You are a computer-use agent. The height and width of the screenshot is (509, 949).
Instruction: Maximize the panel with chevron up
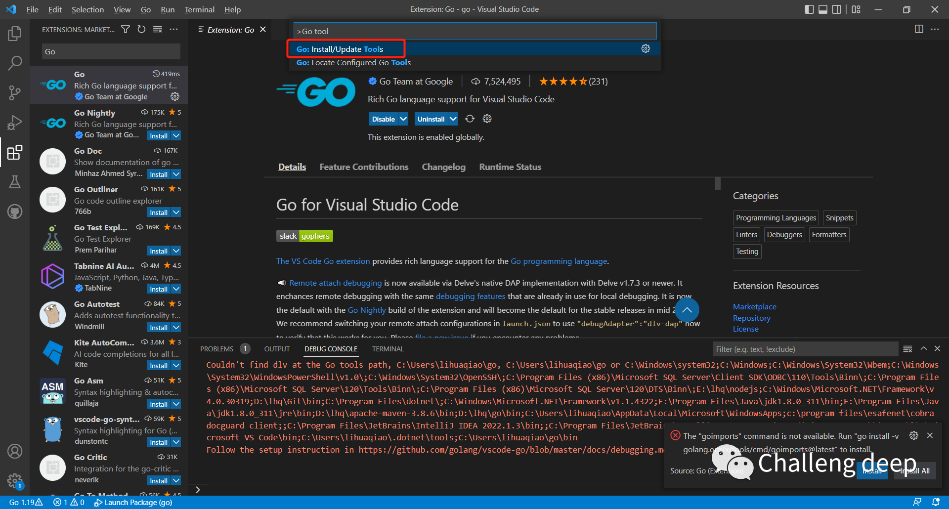(x=923, y=348)
